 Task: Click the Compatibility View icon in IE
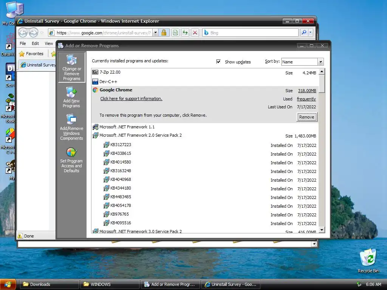pyautogui.click(x=175, y=32)
